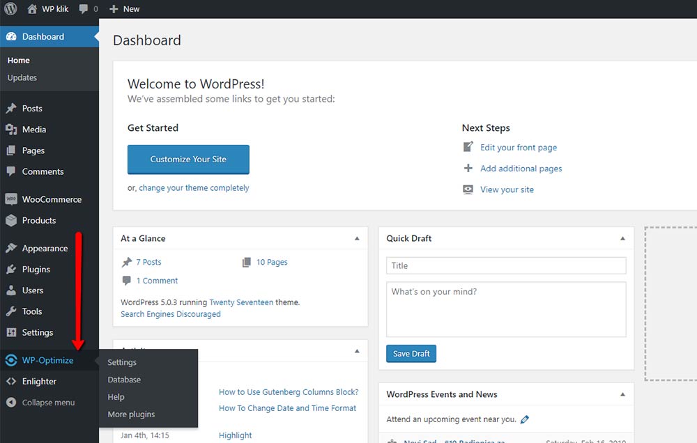
Task: Click the Media icon in sidebar
Action: point(11,130)
